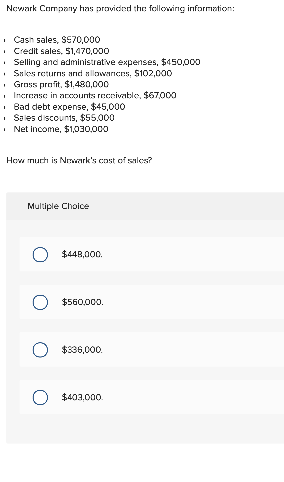Click the $336,000. answer text
This screenshot has height=482, width=284.
(82, 350)
